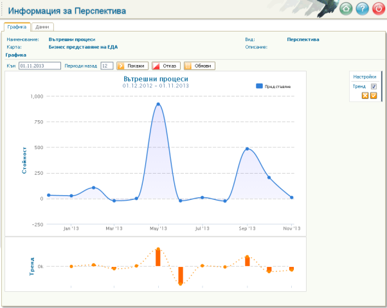
Task: Click the tall negative orange trend bar
Action: point(181,275)
